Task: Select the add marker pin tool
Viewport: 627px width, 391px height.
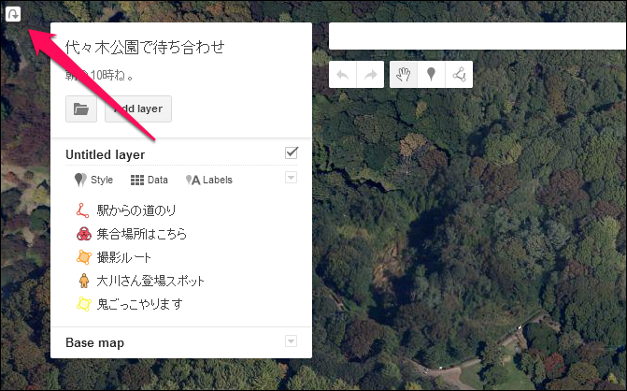Action: tap(431, 75)
